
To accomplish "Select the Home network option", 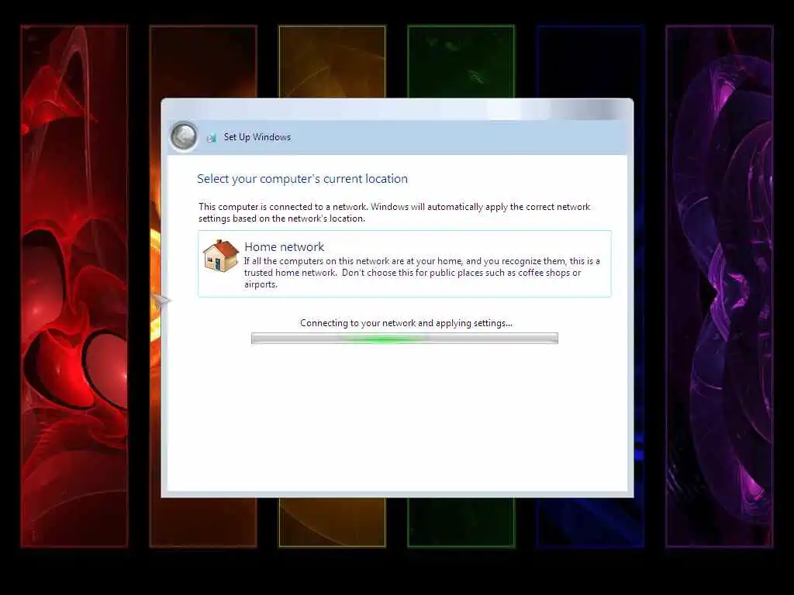I will [405, 263].
